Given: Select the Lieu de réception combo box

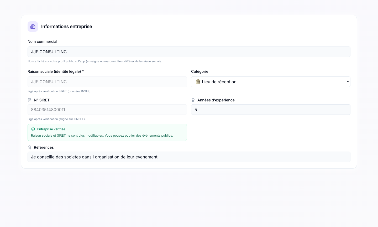Looking at the screenshot, I should tap(271, 82).
